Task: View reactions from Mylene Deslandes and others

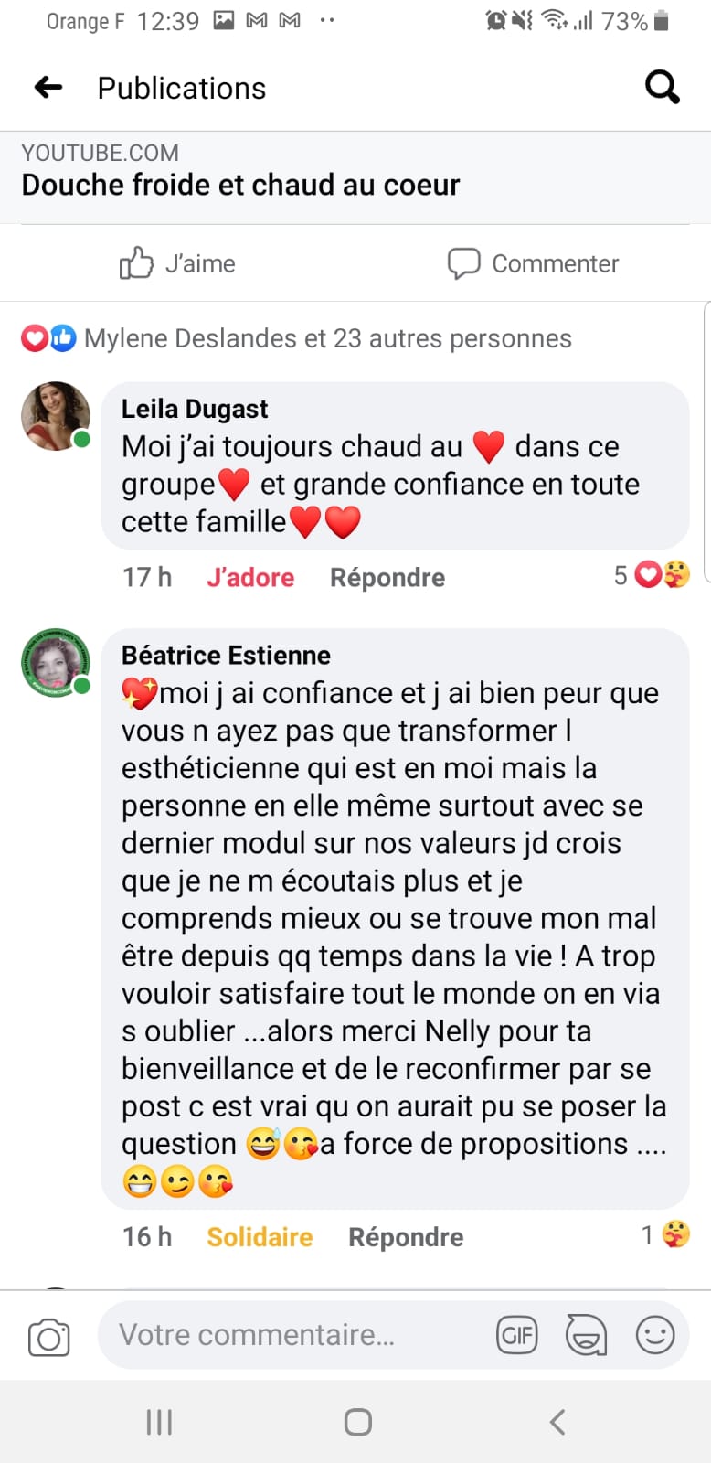Action: (x=297, y=338)
